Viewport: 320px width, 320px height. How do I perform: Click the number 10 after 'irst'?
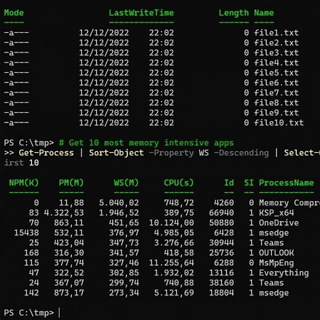pyautogui.click(x=34, y=163)
